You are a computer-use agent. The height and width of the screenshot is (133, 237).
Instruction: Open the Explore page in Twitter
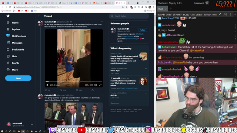(13, 30)
